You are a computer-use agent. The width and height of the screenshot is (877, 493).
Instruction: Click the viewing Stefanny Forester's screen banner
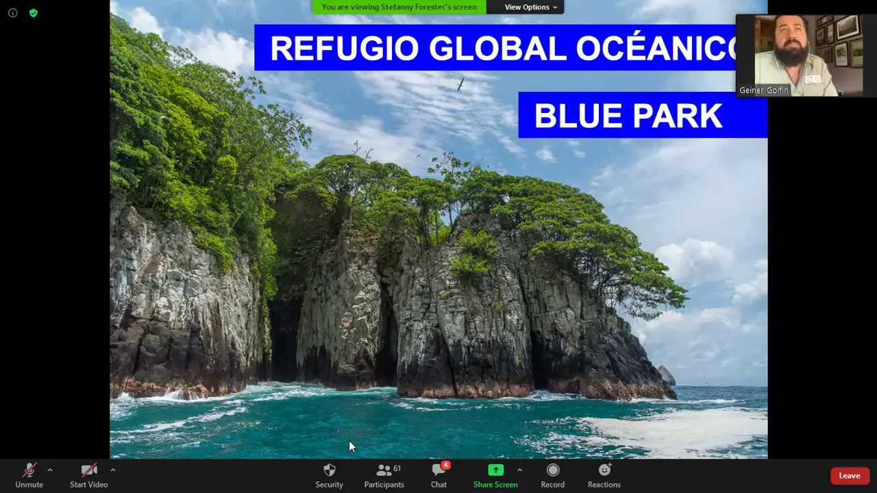tap(399, 7)
